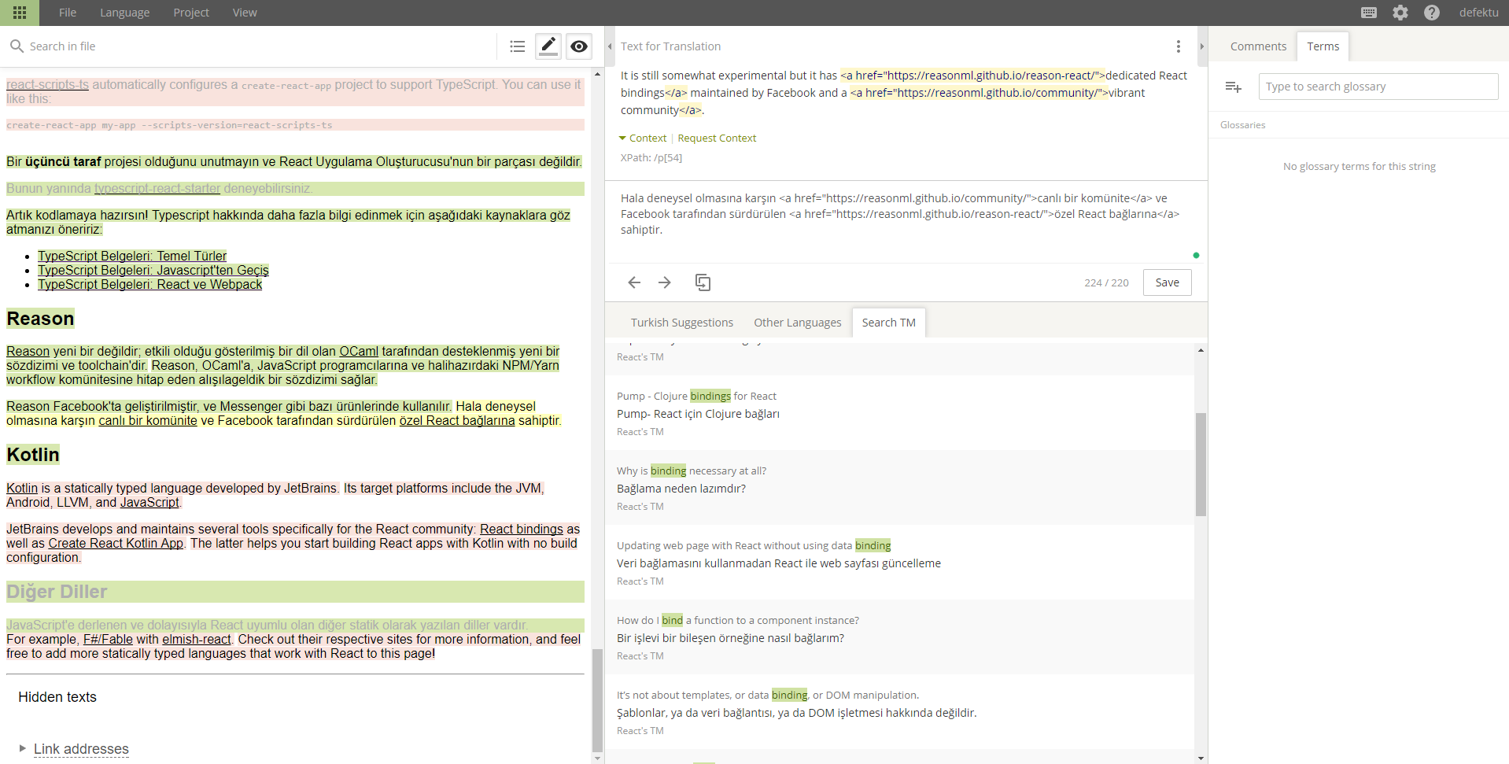Toggle the pencil edit mode icon
This screenshot has height=764, width=1509.
tap(548, 46)
